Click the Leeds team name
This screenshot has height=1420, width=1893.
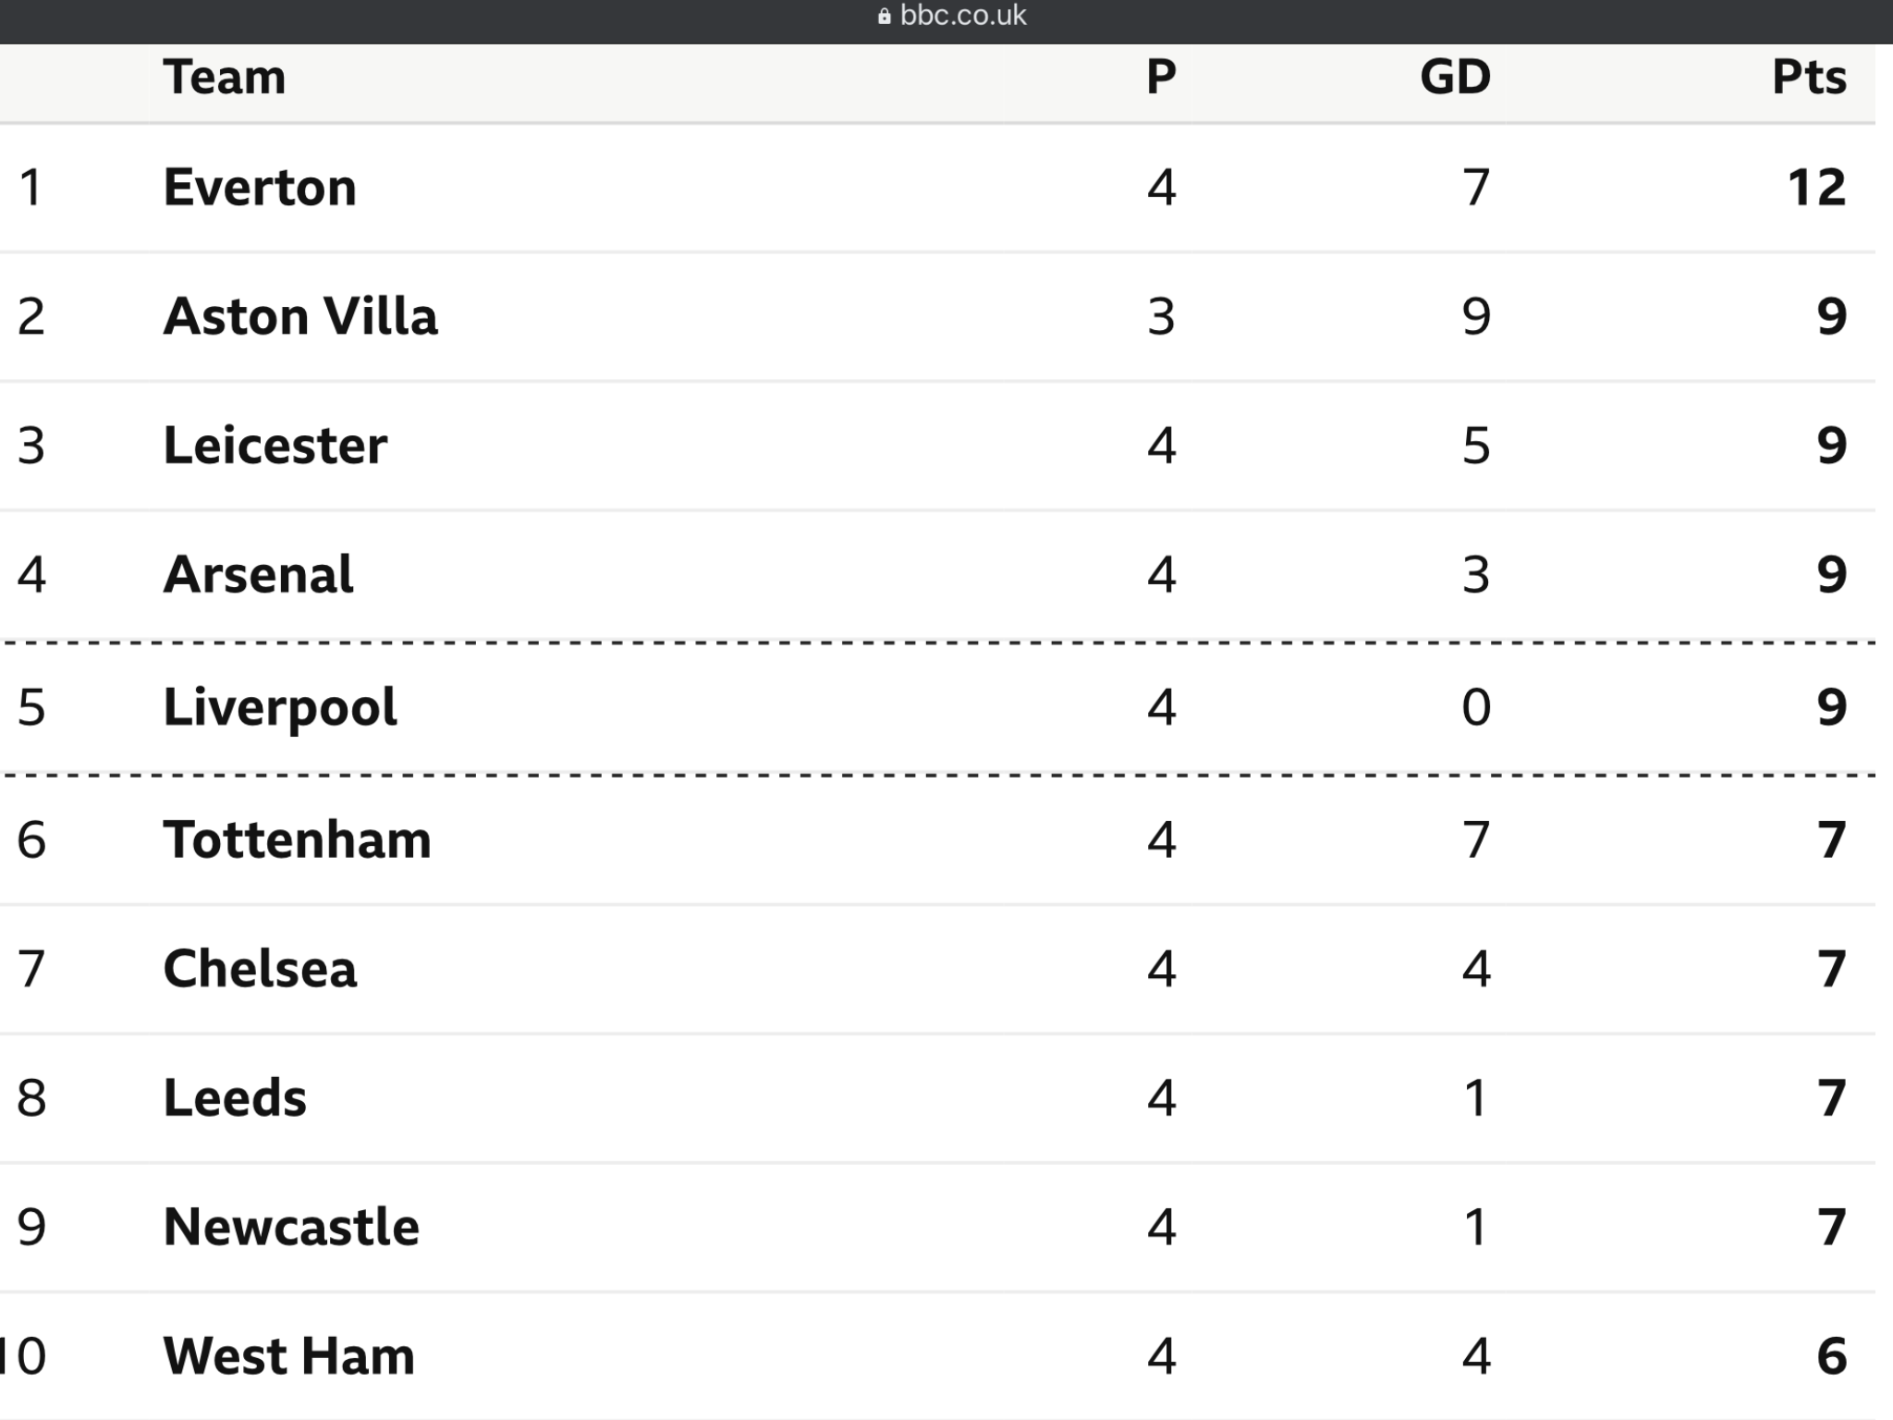coord(235,1098)
